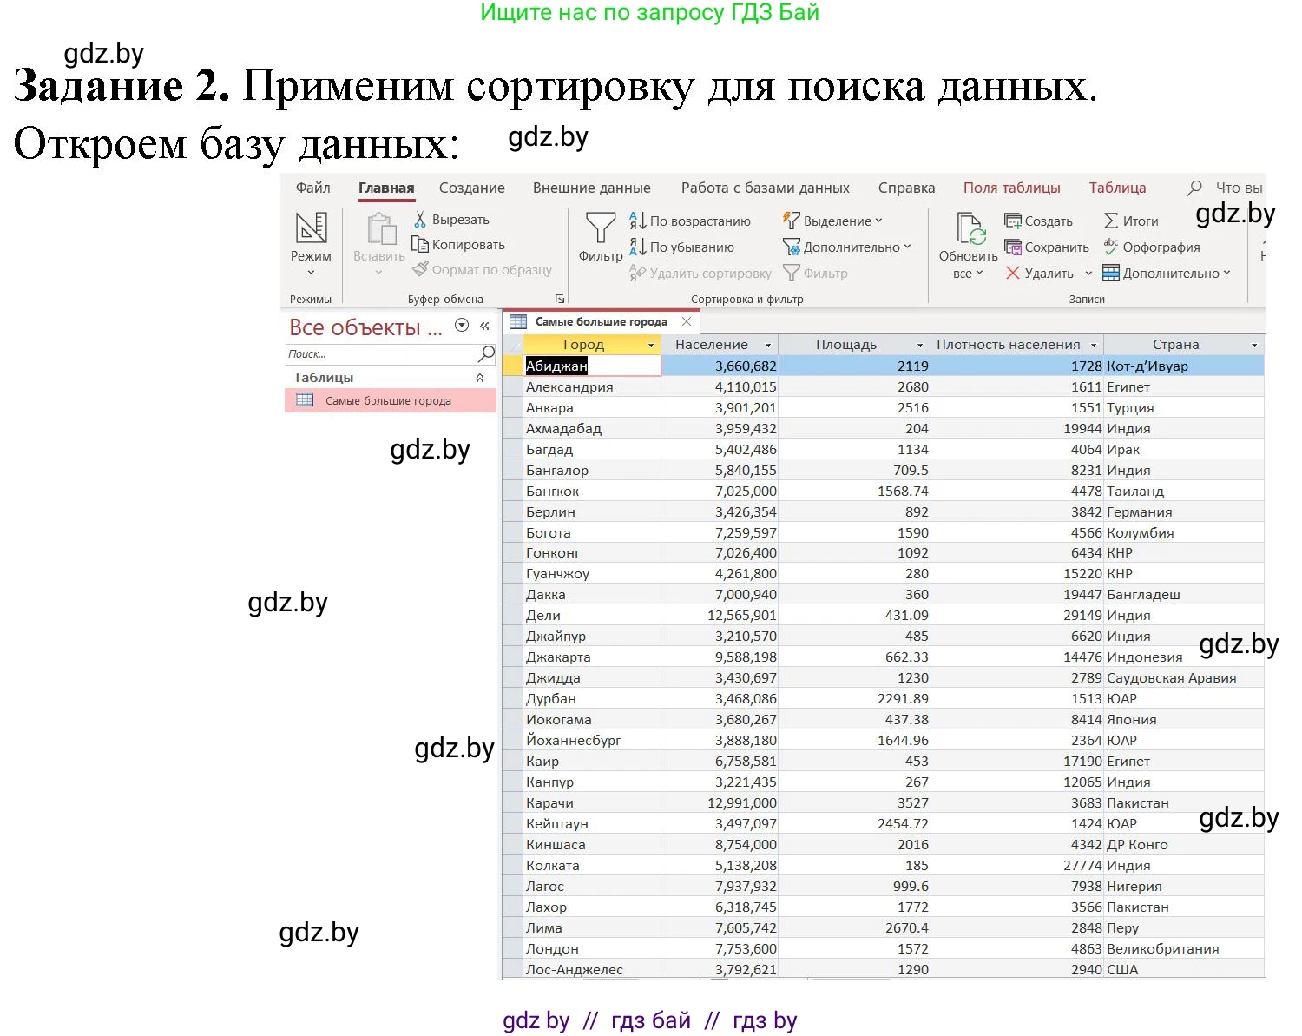Viewport: 1302px width, 1036px height.
Task: Run spell check via Орфография icon
Action: coord(1113,247)
